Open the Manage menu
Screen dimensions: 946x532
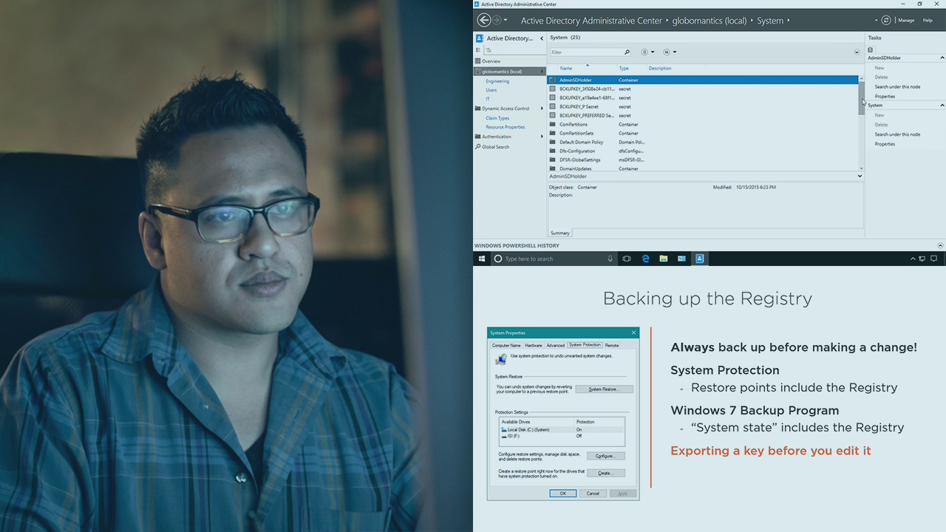[906, 21]
